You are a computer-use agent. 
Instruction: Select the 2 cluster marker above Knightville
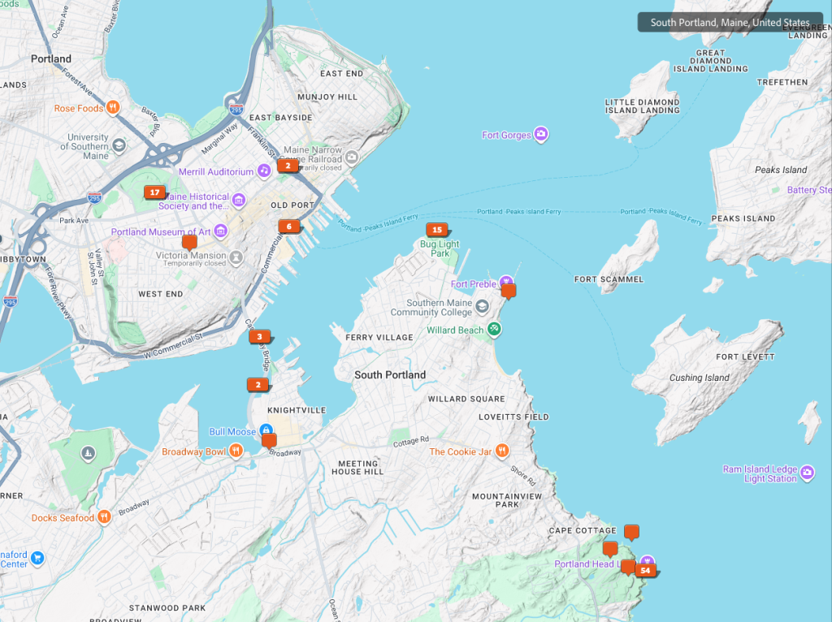click(x=258, y=385)
